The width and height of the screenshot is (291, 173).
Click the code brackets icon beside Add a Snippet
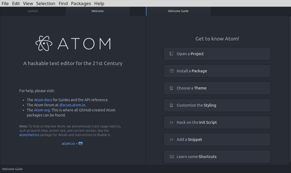click(x=172, y=140)
